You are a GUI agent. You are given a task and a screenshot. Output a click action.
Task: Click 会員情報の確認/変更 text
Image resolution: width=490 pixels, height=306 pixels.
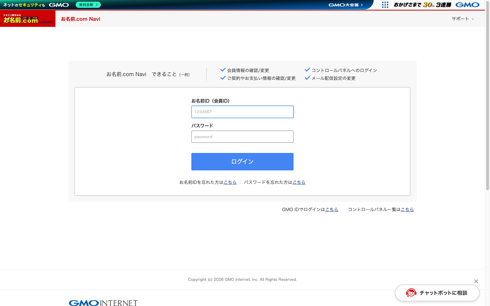248,70
